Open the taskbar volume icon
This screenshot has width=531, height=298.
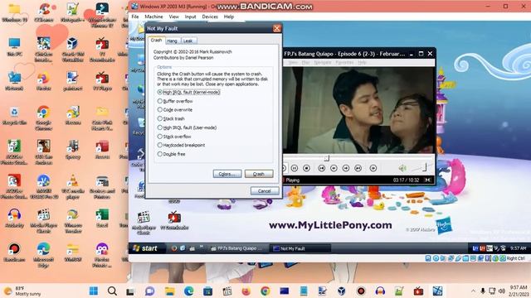(x=502, y=291)
